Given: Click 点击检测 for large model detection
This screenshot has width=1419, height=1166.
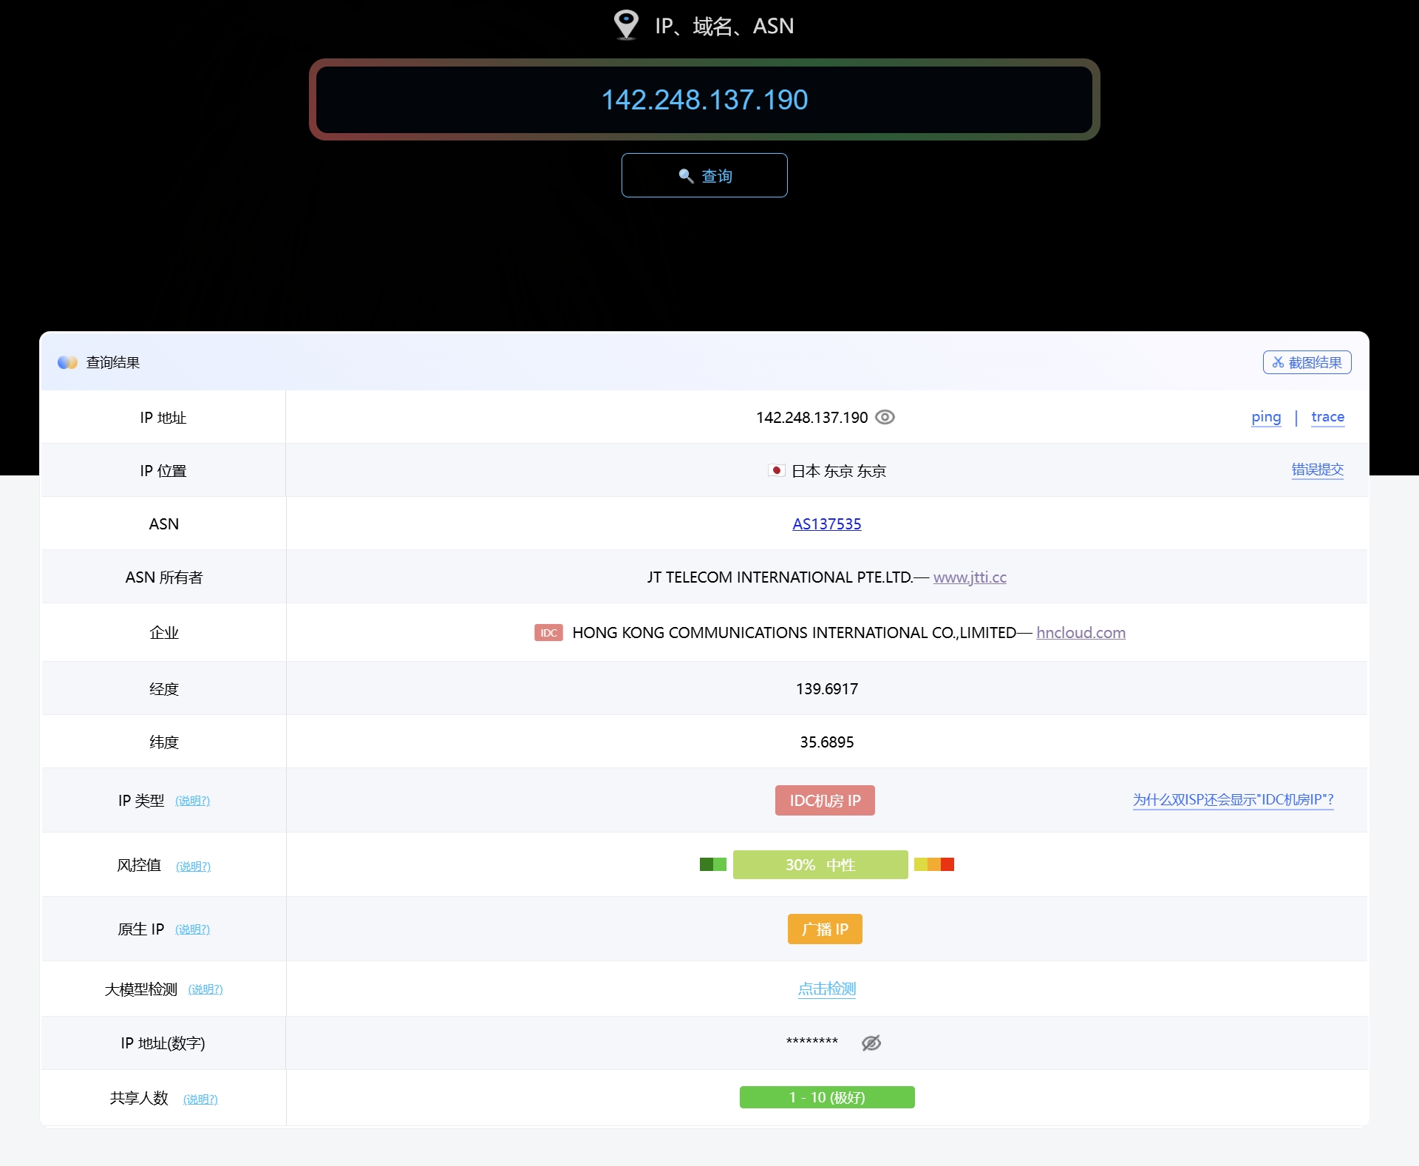Looking at the screenshot, I should tap(826, 989).
